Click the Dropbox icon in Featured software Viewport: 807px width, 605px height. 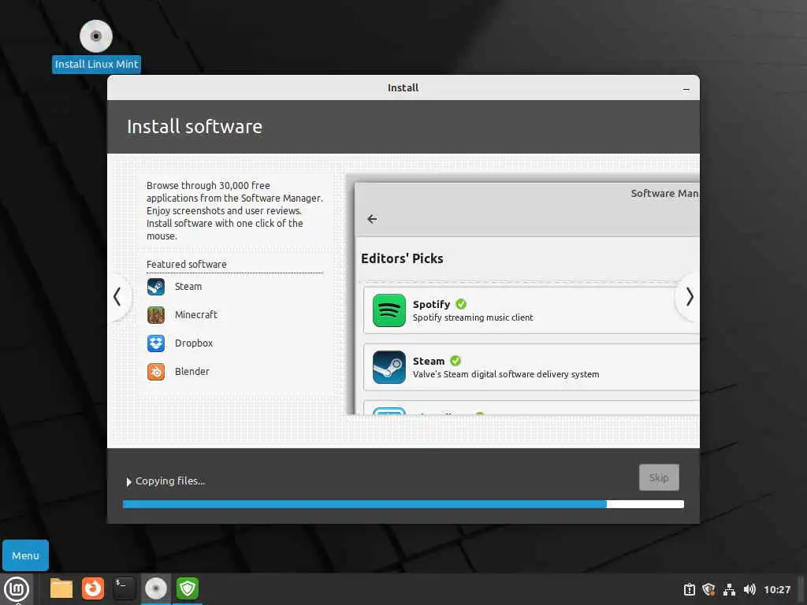[x=156, y=343]
